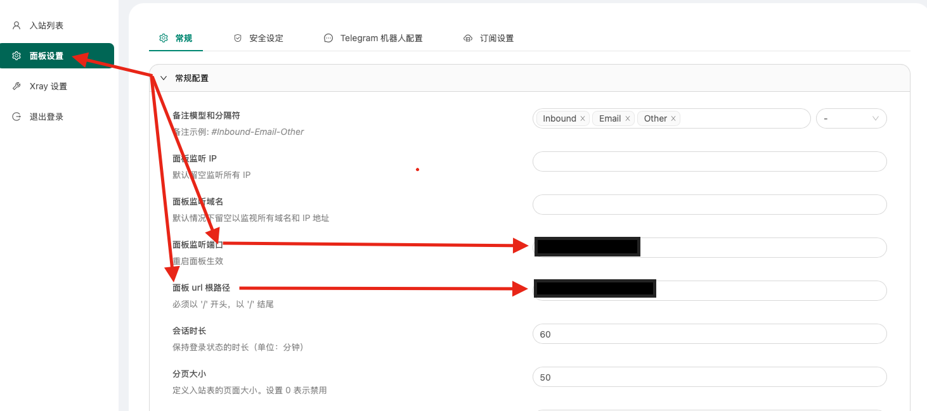
Task: Click the 面板监听端口 input field
Action: pyautogui.click(x=761, y=248)
